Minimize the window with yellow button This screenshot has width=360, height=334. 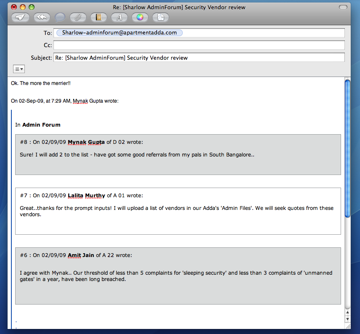[x=23, y=7]
